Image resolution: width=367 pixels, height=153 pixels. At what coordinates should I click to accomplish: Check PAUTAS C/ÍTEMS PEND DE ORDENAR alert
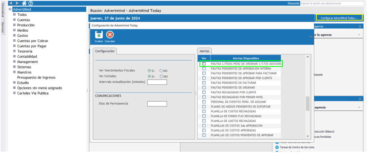204,64
